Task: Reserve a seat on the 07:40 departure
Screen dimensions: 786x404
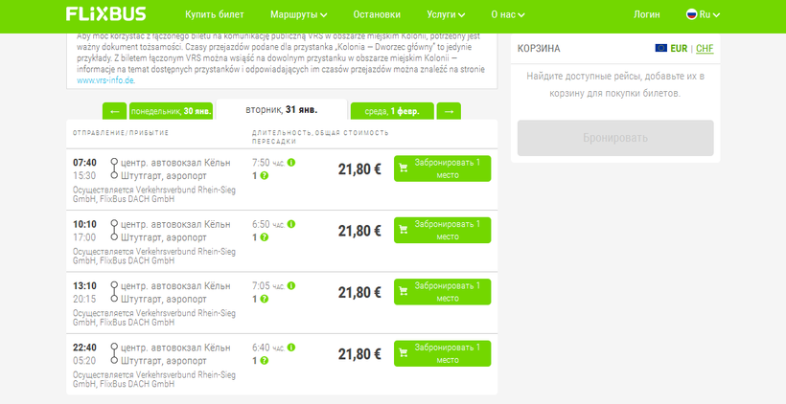Action: click(442, 168)
